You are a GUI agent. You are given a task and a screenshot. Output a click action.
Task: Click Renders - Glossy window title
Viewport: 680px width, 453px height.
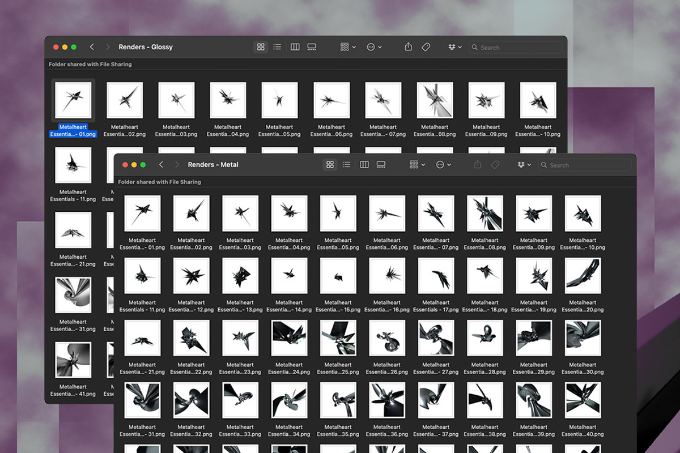point(146,47)
